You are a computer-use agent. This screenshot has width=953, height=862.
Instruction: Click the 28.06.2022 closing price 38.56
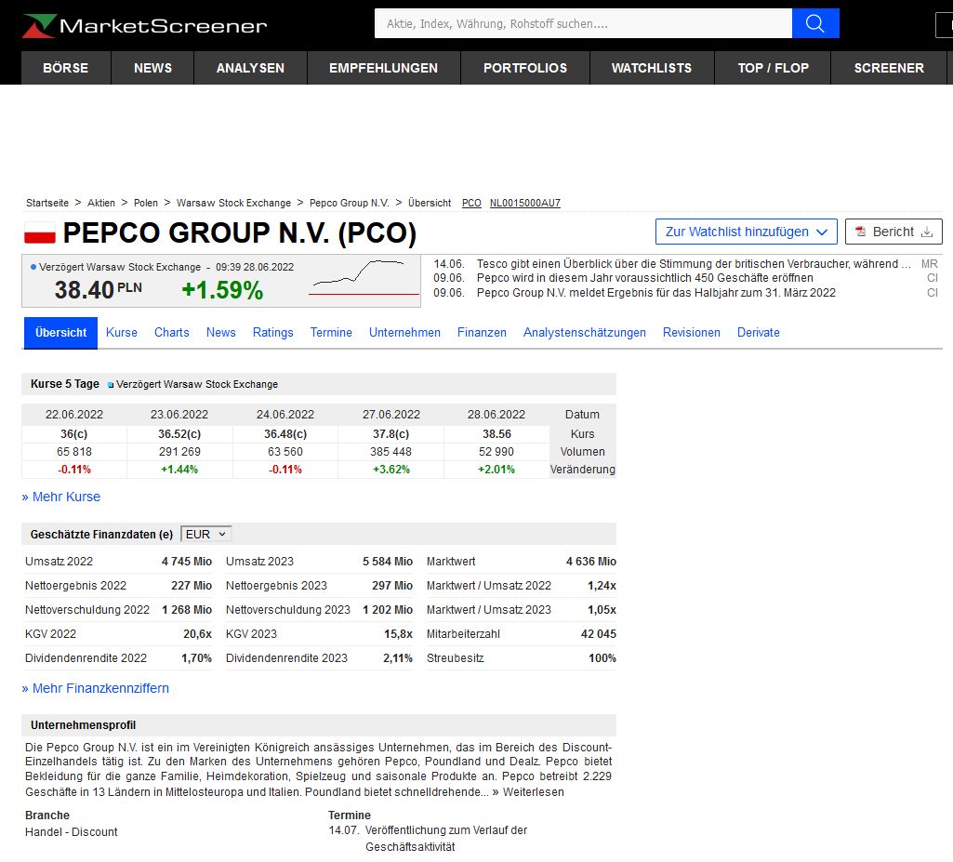click(496, 434)
